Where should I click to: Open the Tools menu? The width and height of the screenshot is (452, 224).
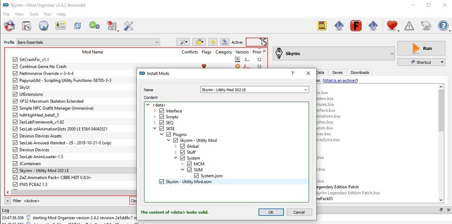point(34,14)
